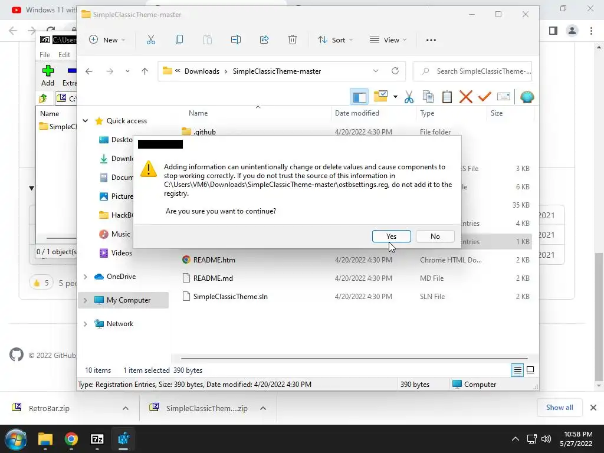
Task: Open the Sort dropdown menu
Action: (x=335, y=40)
